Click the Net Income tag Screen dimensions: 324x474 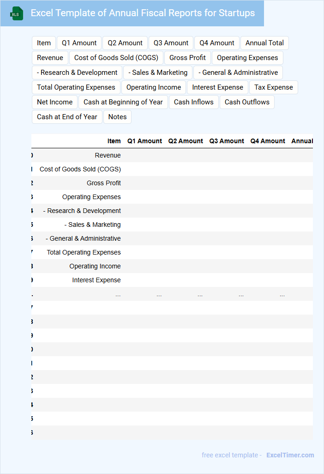(54, 102)
